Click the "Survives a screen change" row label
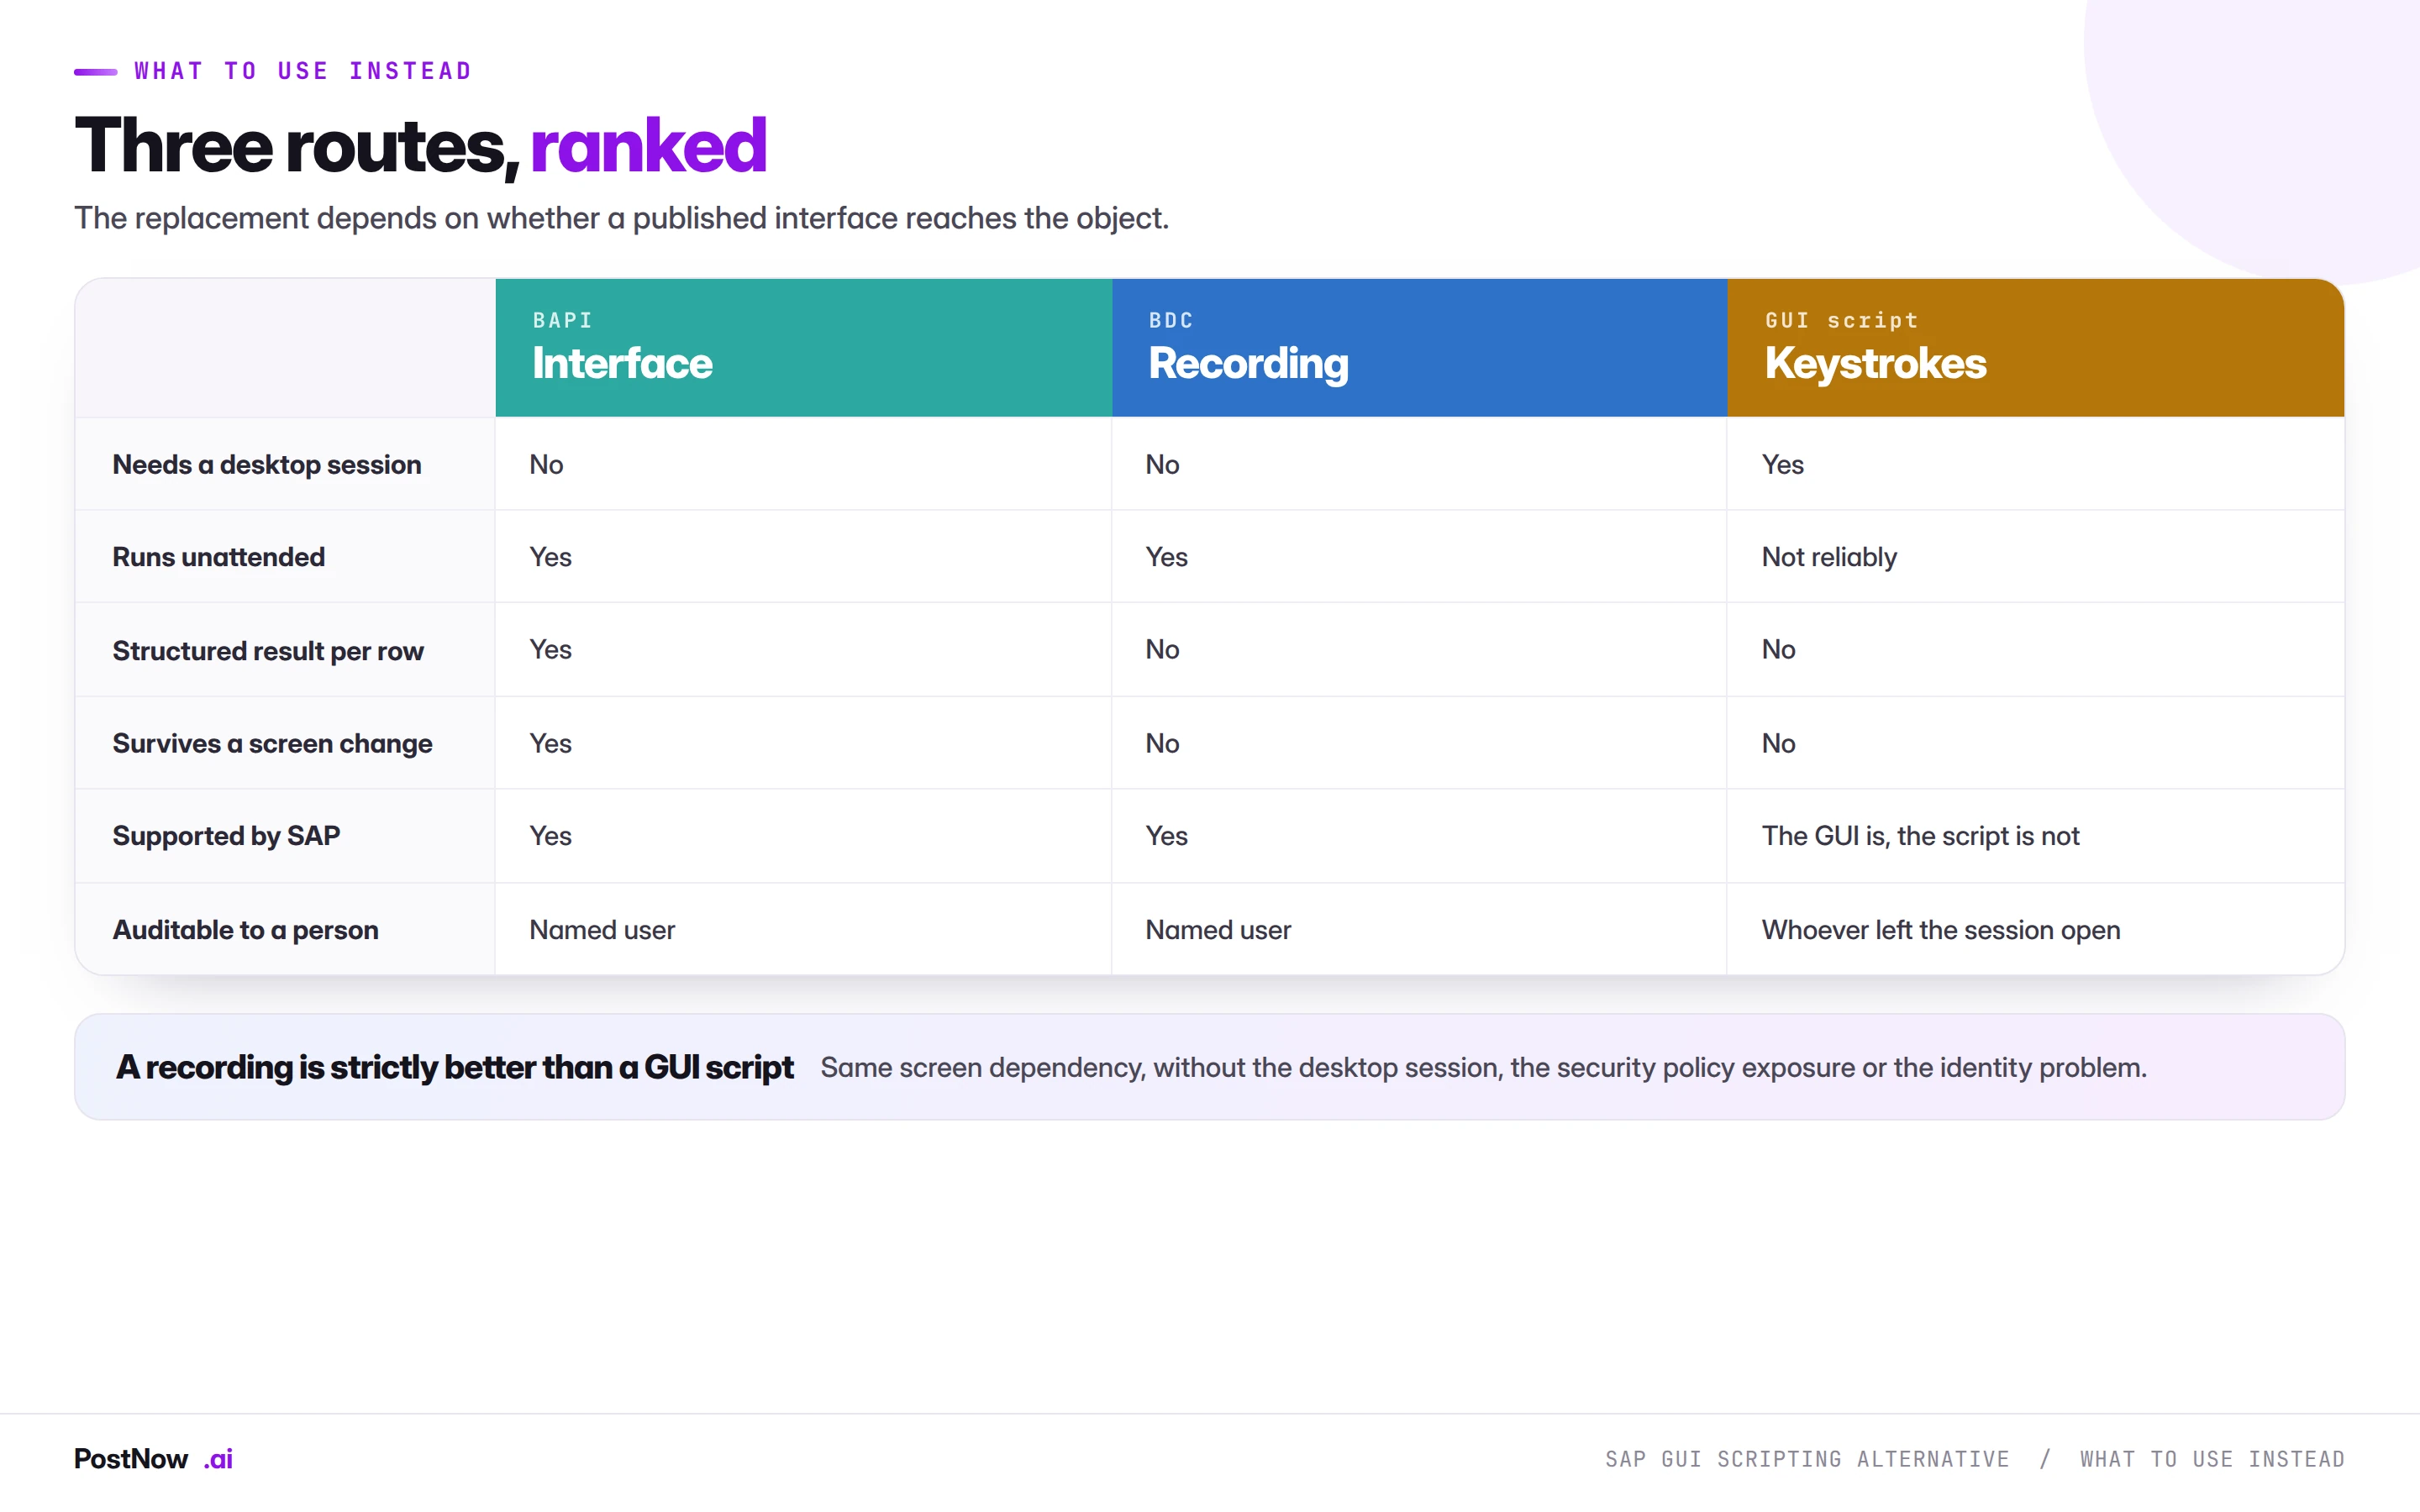Image resolution: width=2420 pixels, height=1512 pixels. click(272, 744)
